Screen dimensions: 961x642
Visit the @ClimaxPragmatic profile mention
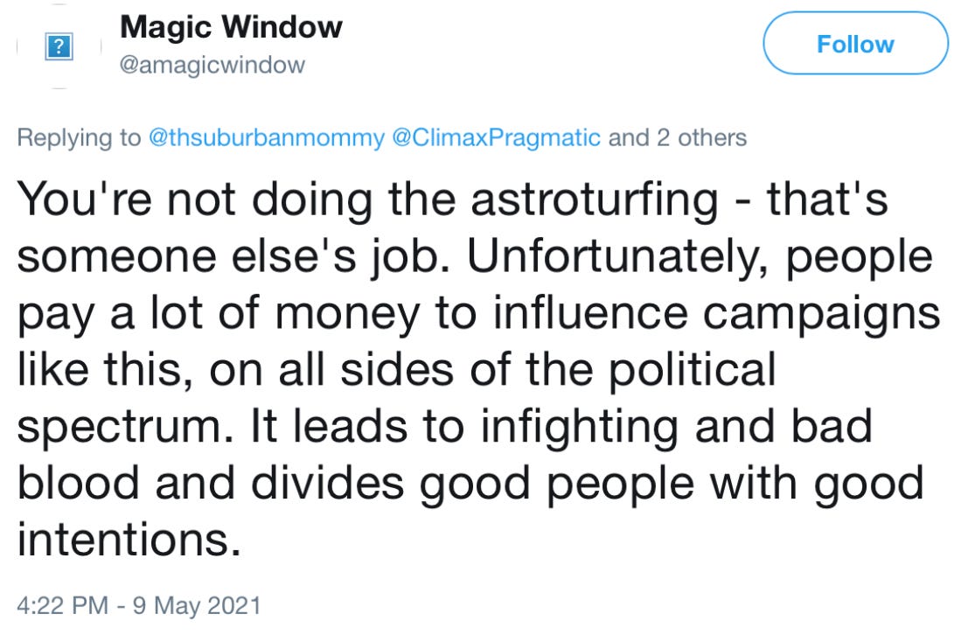coord(496,137)
